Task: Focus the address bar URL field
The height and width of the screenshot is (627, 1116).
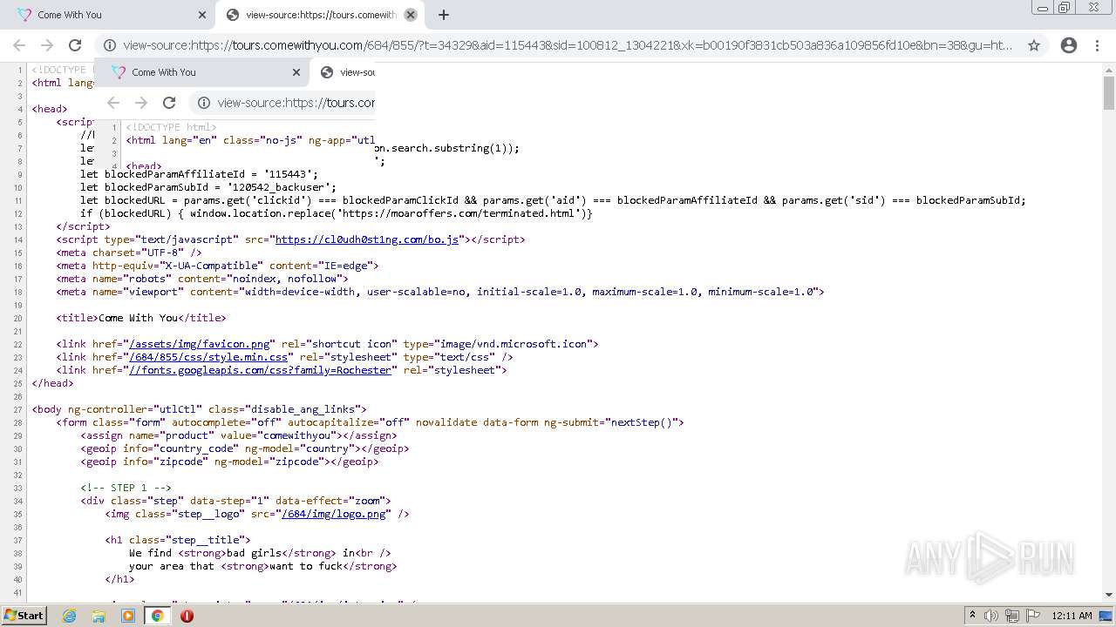Action: tap(567, 45)
